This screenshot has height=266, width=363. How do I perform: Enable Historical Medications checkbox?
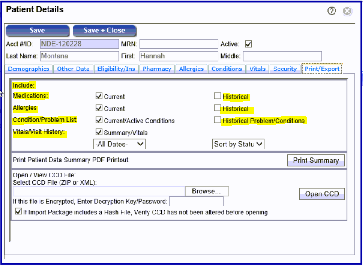217,96
